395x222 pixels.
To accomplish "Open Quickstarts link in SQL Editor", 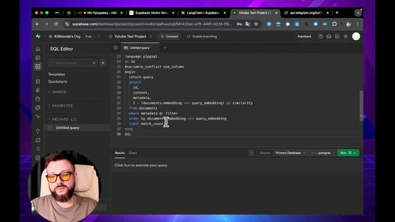I will [57, 81].
